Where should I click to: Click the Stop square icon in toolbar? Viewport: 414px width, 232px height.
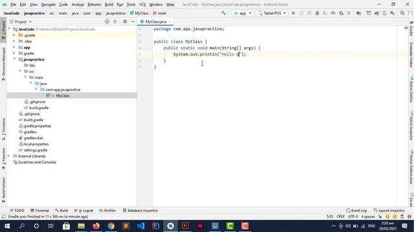pos(349,13)
